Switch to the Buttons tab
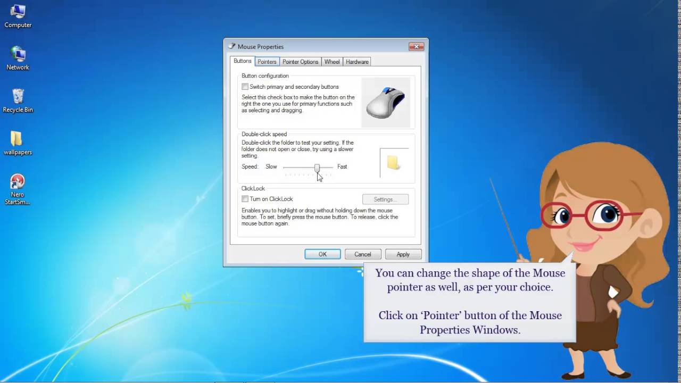 coord(243,61)
